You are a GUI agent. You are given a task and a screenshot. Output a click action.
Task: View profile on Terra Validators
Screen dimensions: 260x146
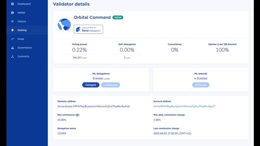coord(88,29)
